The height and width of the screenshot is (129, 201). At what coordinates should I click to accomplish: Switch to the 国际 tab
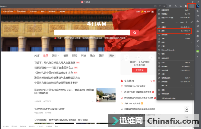(x=102, y=56)
